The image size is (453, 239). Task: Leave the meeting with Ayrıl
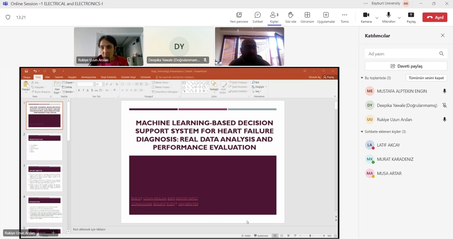pyautogui.click(x=435, y=17)
